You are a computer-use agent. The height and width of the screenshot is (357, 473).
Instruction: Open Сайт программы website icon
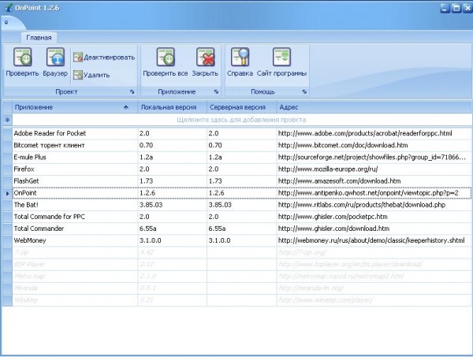[x=281, y=58]
